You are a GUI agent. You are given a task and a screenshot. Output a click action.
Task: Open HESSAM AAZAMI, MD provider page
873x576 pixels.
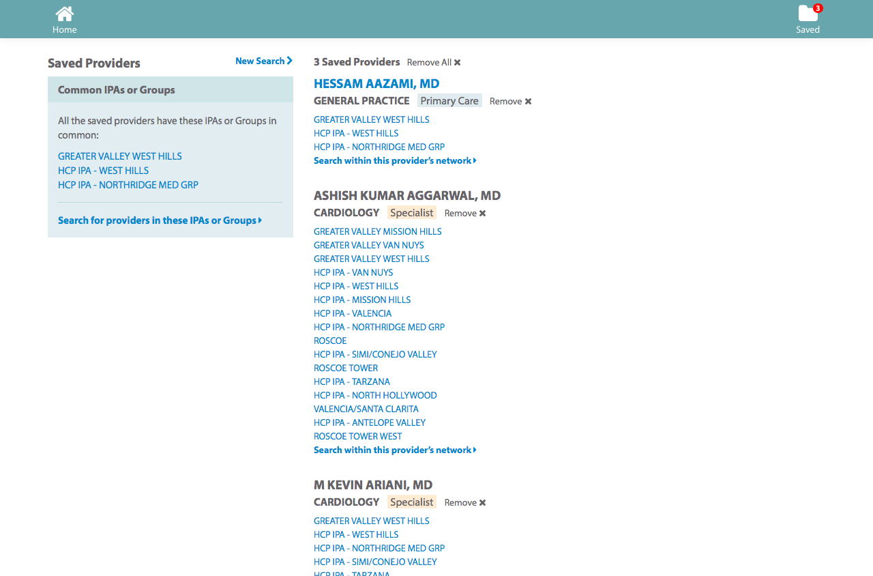click(x=376, y=83)
